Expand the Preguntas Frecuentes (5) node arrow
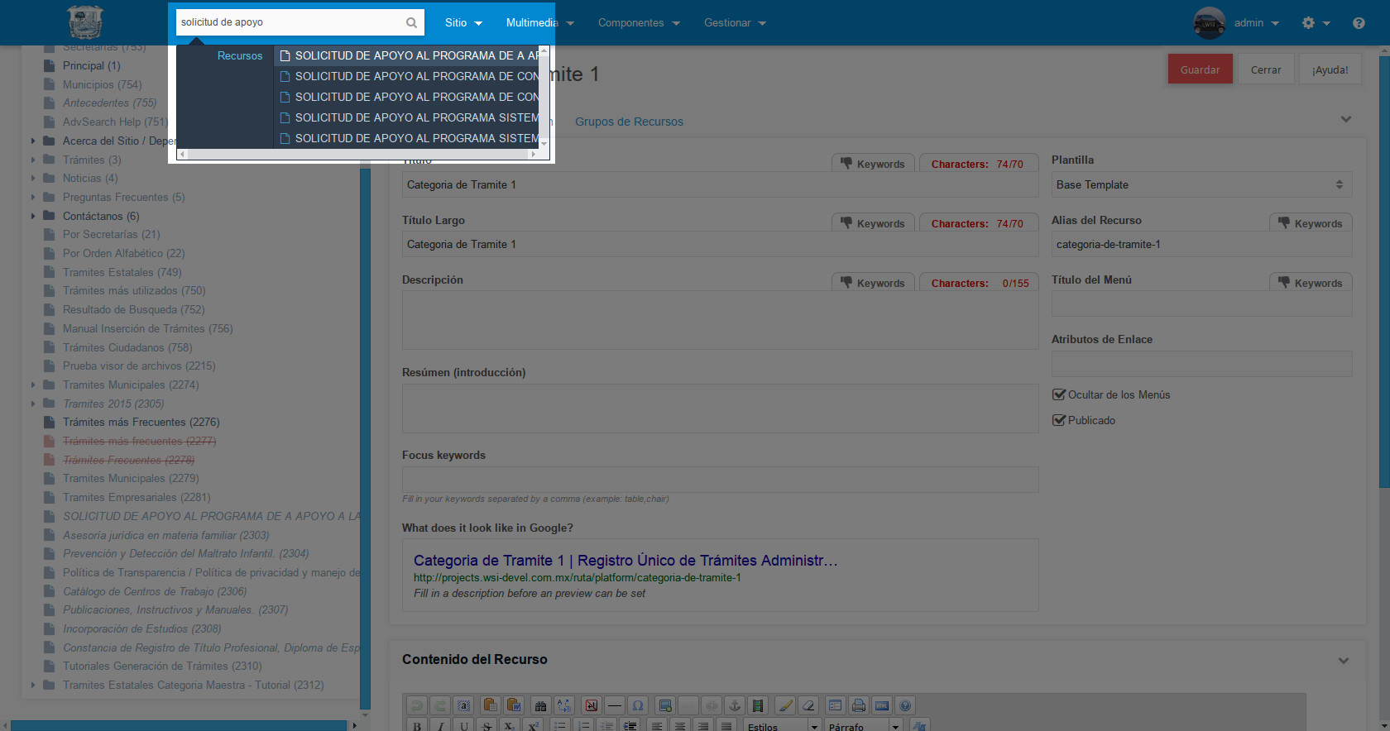 [33, 197]
